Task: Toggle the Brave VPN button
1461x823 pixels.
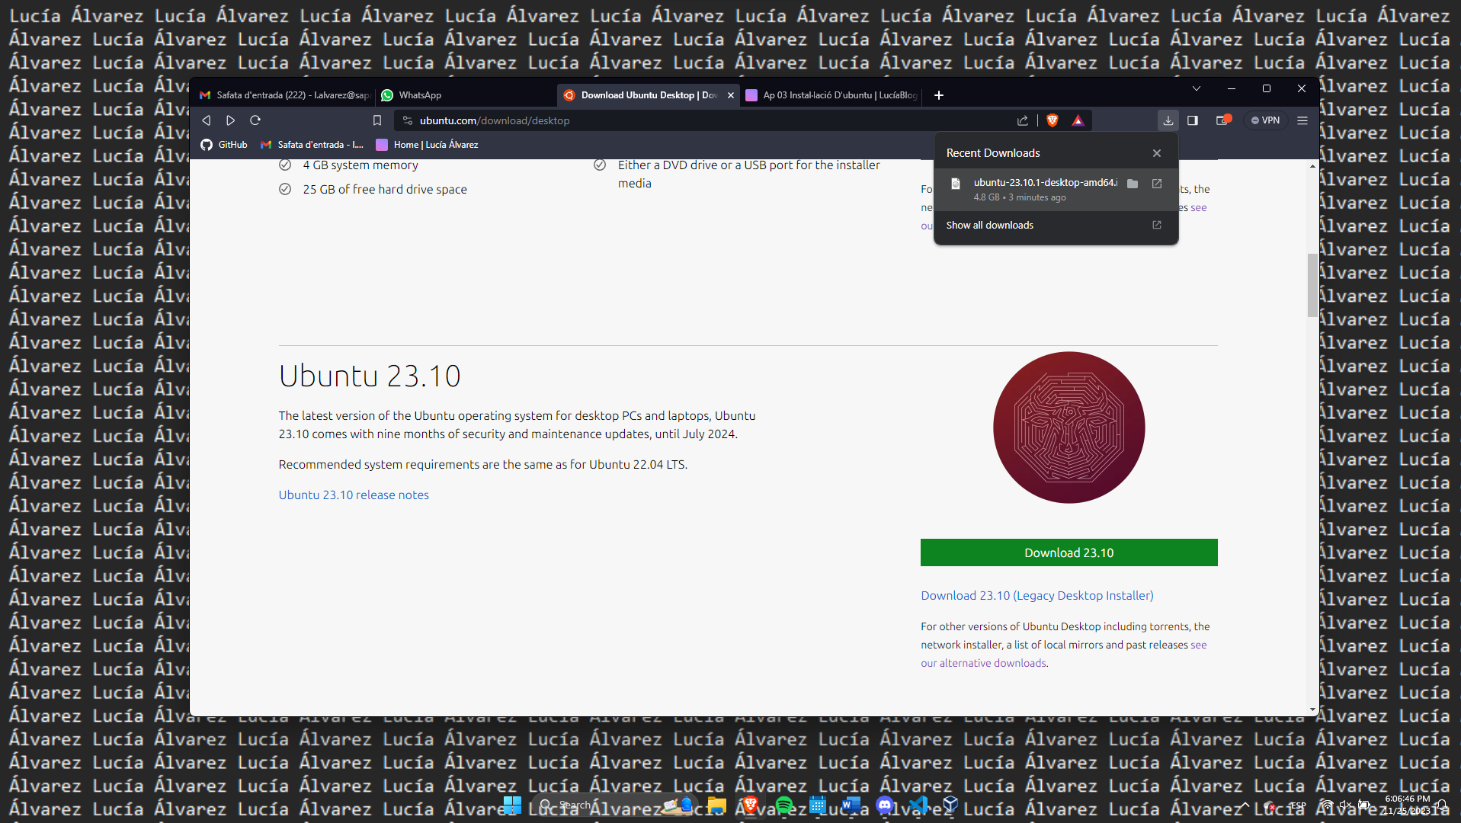Action: pos(1265,120)
